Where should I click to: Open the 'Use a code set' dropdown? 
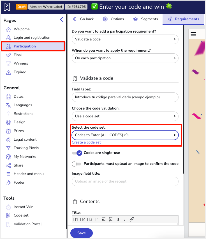tap(125, 116)
